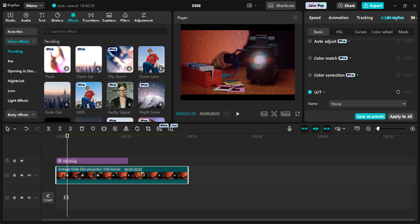Undo the last edit
Viewport: 420px width, 224px height.
pos(26,129)
